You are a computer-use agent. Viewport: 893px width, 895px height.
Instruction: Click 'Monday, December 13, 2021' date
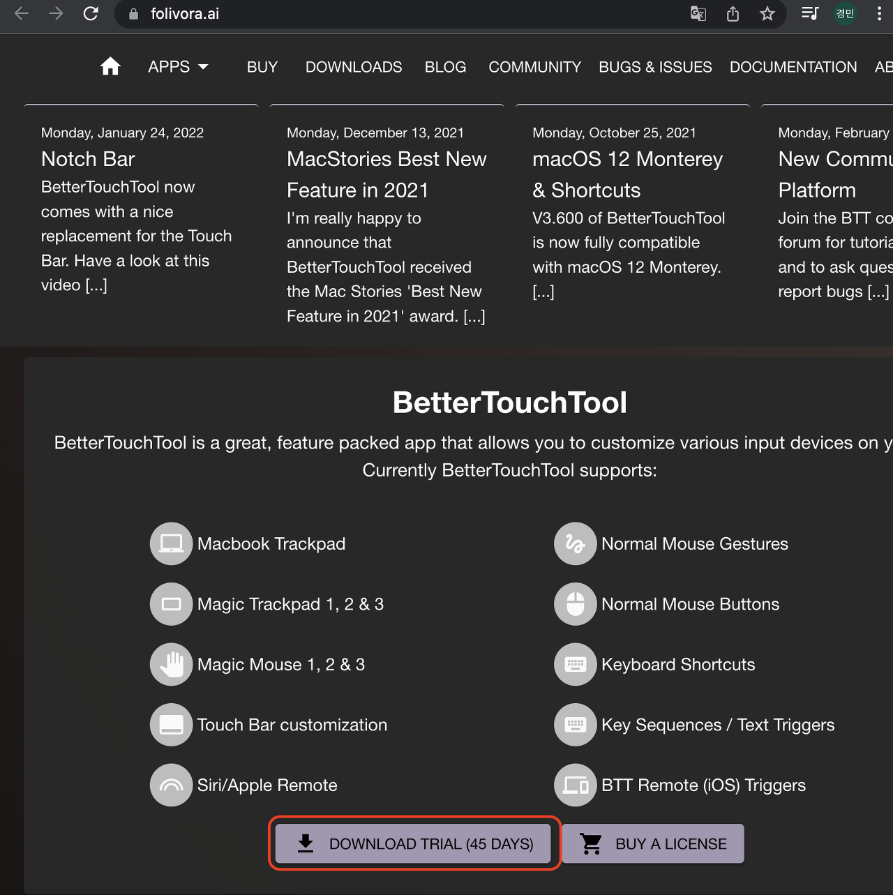pyautogui.click(x=375, y=133)
